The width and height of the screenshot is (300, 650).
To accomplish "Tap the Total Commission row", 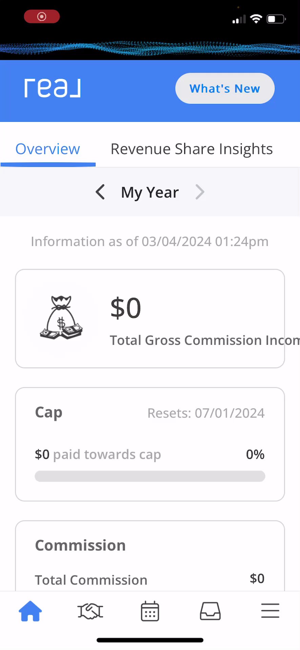I will pyautogui.click(x=150, y=580).
